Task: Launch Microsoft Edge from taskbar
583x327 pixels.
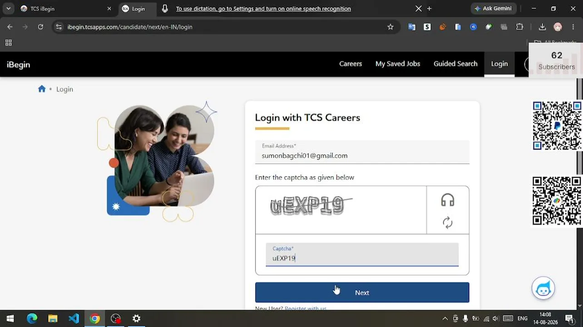Action: [32, 319]
